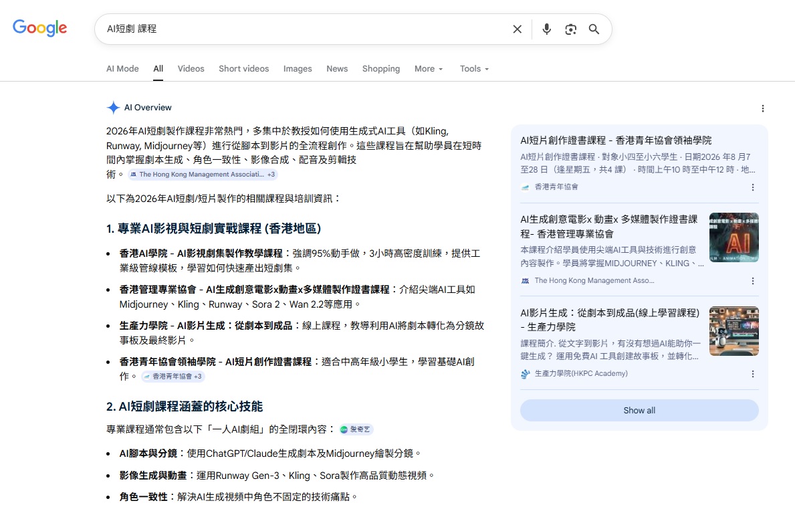Click the red AI thumbnail image
795x505 pixels.
click(x=733, y=237)
